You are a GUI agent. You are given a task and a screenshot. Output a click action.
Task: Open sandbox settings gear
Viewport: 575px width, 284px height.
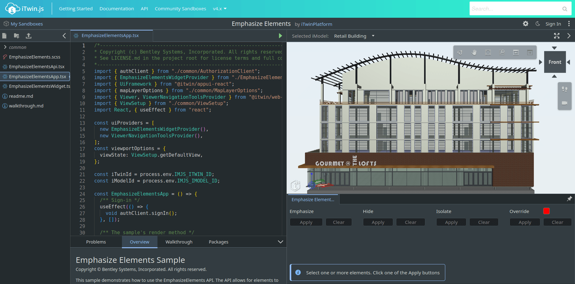pyautogui.click(x=526, y=24)
